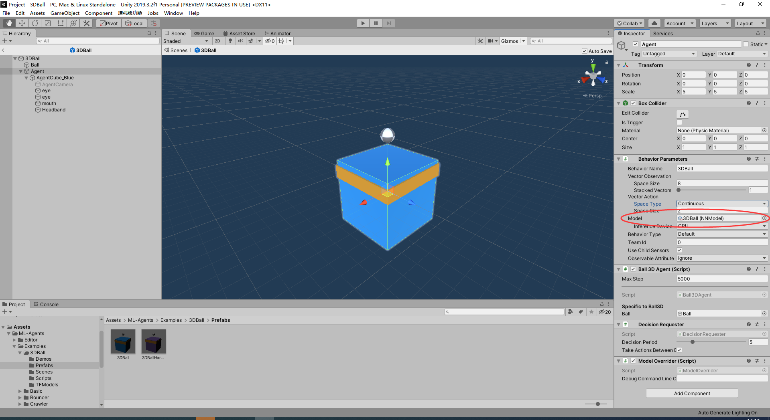Viewport: 770px width, 420px height.
Task: Select the 3DBall prefab thumbnail
Action: pos(123,341)
